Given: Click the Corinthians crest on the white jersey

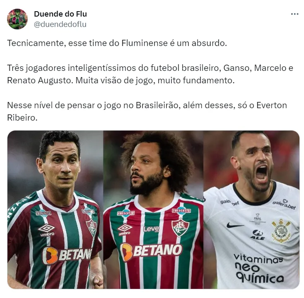Looking at the screenshot, I should 281,231.
